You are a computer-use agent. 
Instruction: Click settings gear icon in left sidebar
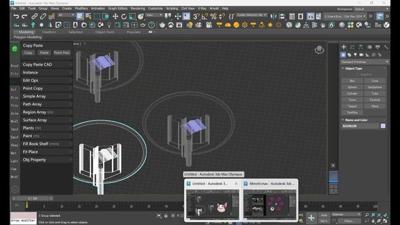point(15,189)
